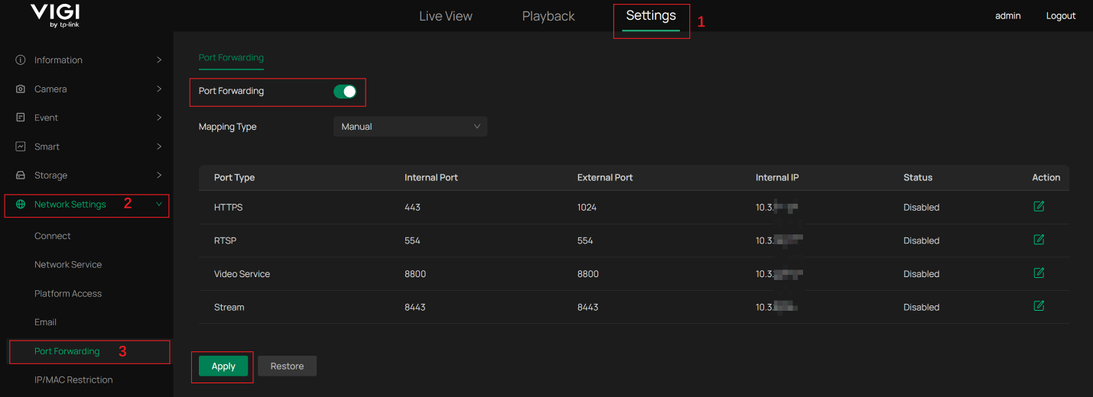This screenshot has width=1093, height=397.
Task: Select Platform Access in the sidebar
Action: [68, 294]
